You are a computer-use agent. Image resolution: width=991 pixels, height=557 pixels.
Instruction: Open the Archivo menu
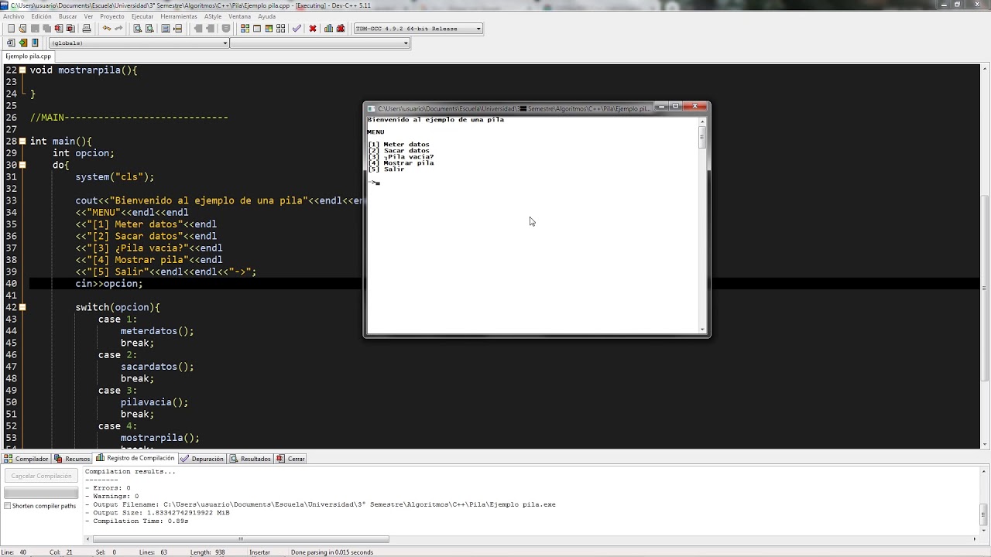tap(13, 16)
